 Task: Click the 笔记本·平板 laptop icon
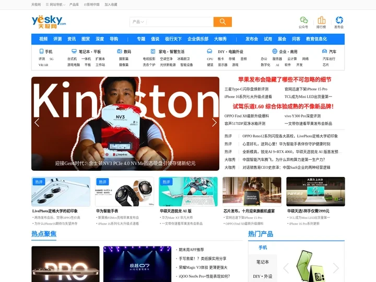[x=74, y=51]
